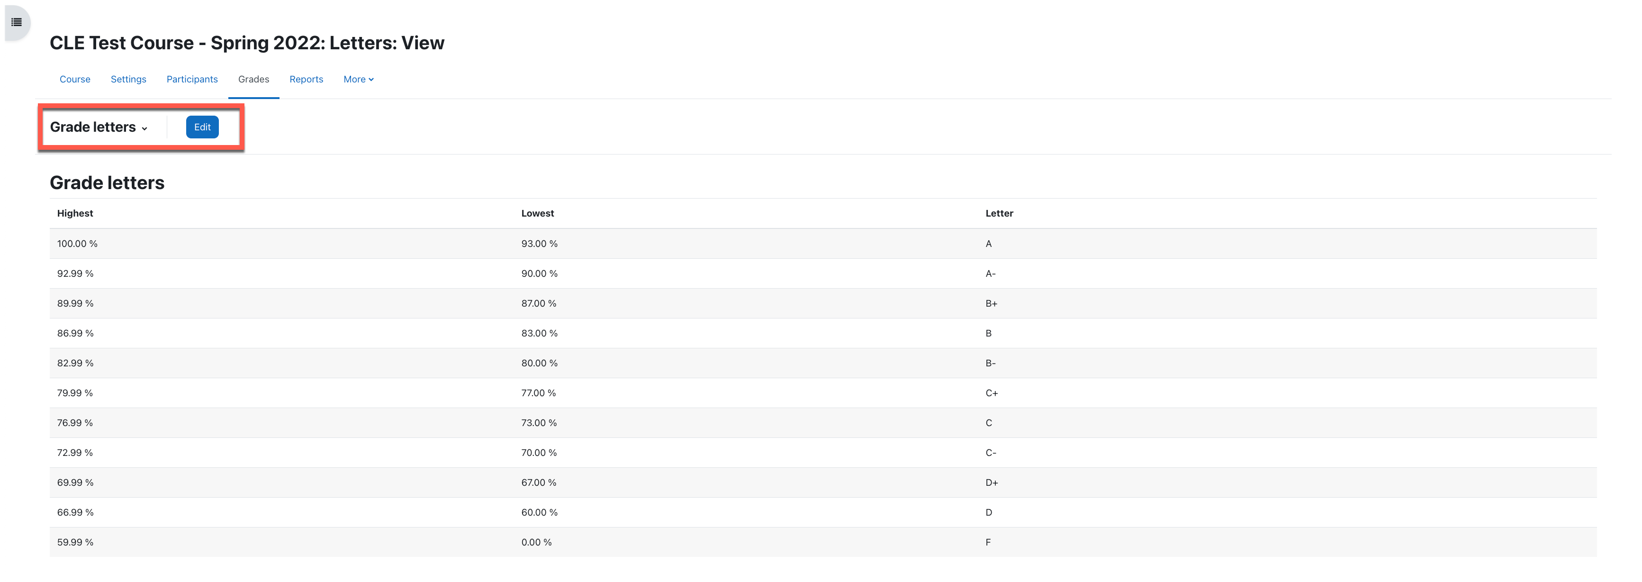Select the 79.99 % cell

click(74, 393)
